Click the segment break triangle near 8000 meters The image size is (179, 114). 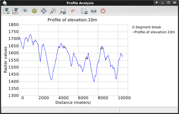(102, 48)
